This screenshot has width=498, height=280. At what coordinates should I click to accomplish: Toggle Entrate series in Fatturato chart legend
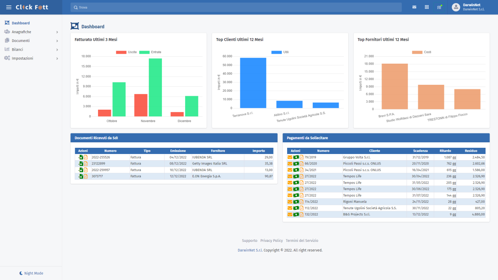coord(150,52)
